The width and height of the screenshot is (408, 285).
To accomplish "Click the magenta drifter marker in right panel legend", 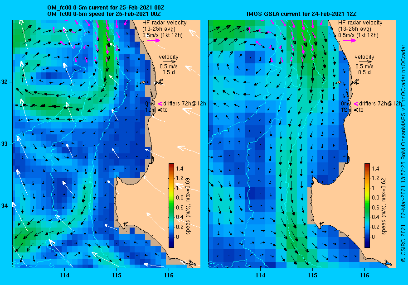I will coord(356,104).
